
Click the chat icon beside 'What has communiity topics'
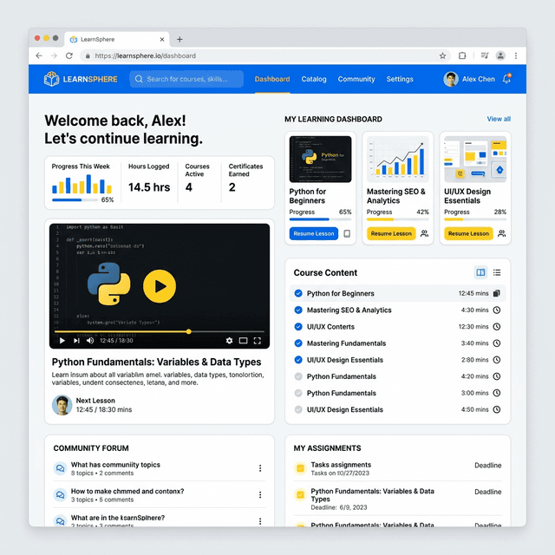coord(60,468)
